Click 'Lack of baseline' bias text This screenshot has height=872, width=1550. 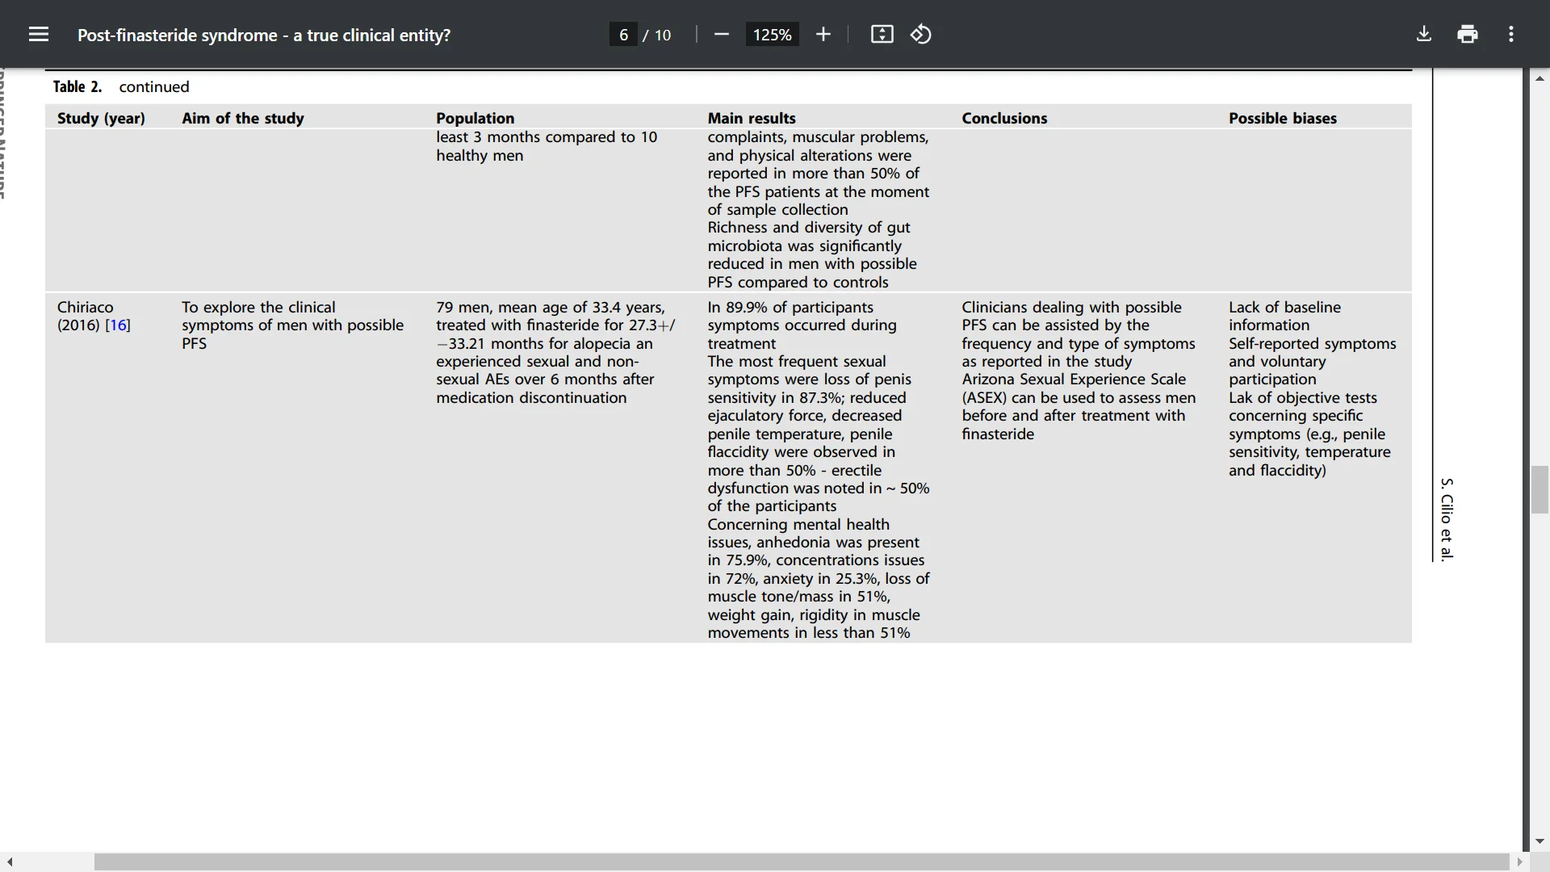pyautogui.click(x=1284, y=307)
